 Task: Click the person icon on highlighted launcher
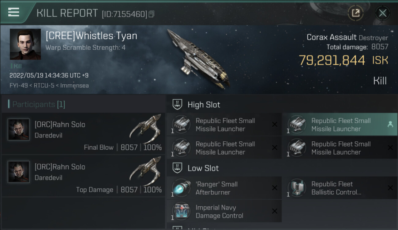point(390,124)
